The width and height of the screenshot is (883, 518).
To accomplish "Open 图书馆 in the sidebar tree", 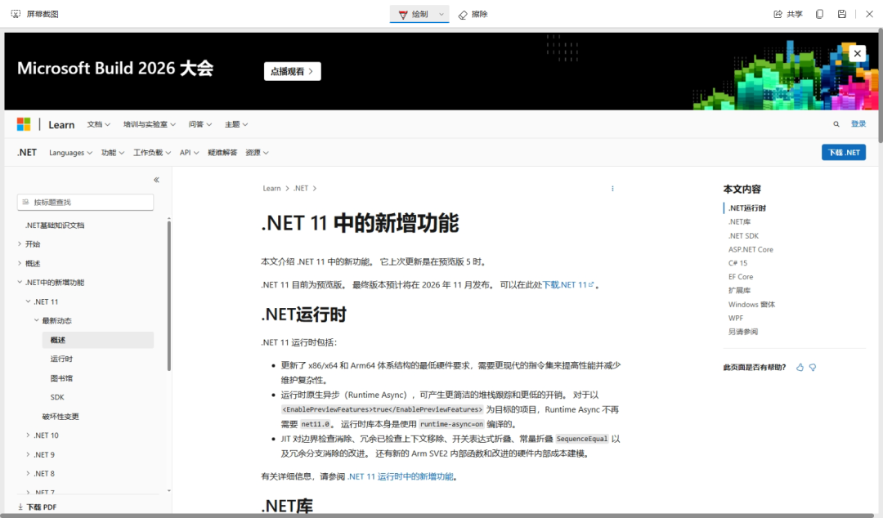I will [x=61, y=377].
